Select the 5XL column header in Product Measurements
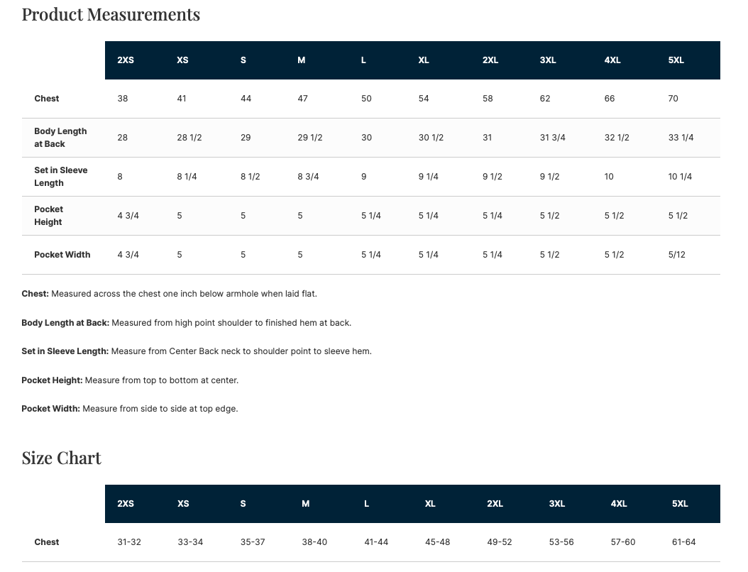748x572 pixels. click(x=676, y=60)
